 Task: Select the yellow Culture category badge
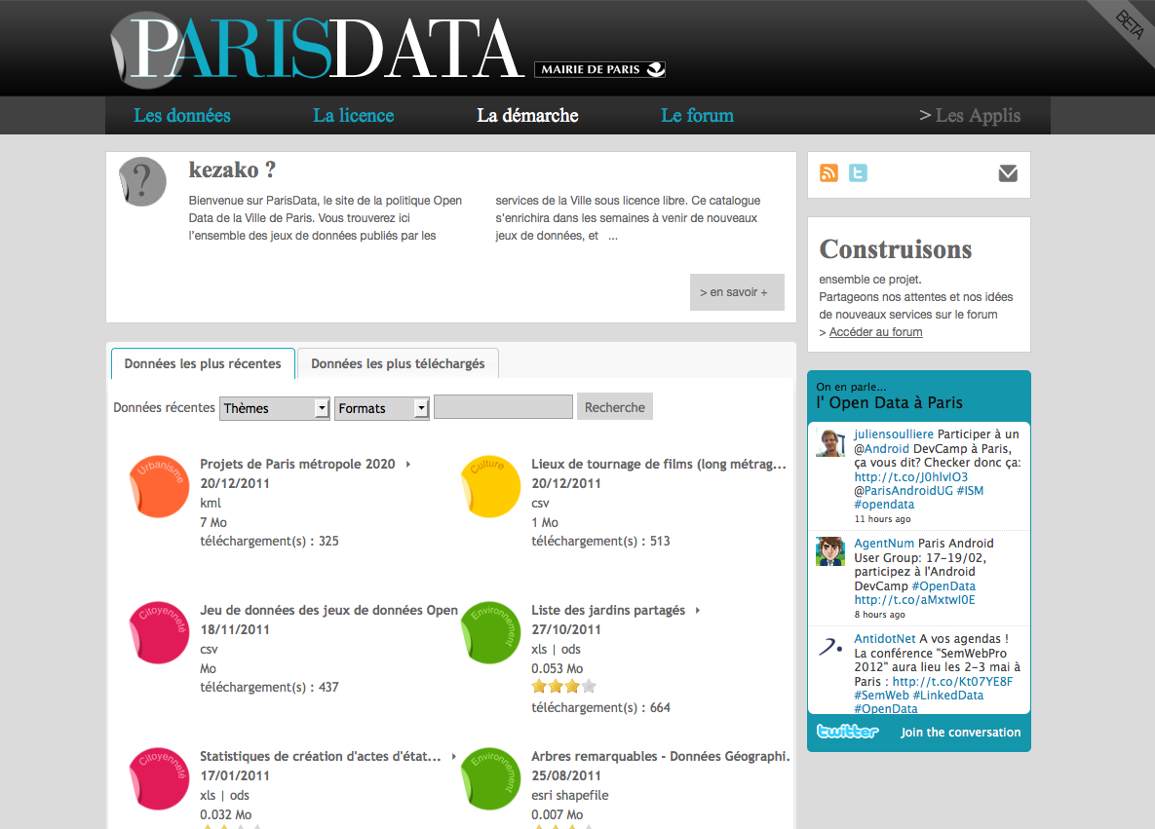(x=490, y=485)
